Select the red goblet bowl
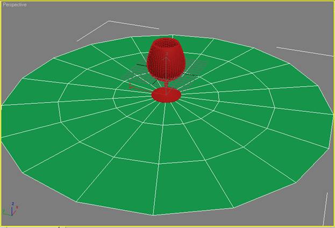Viewport: 335px width, 228px height. (x=167, y=60)
